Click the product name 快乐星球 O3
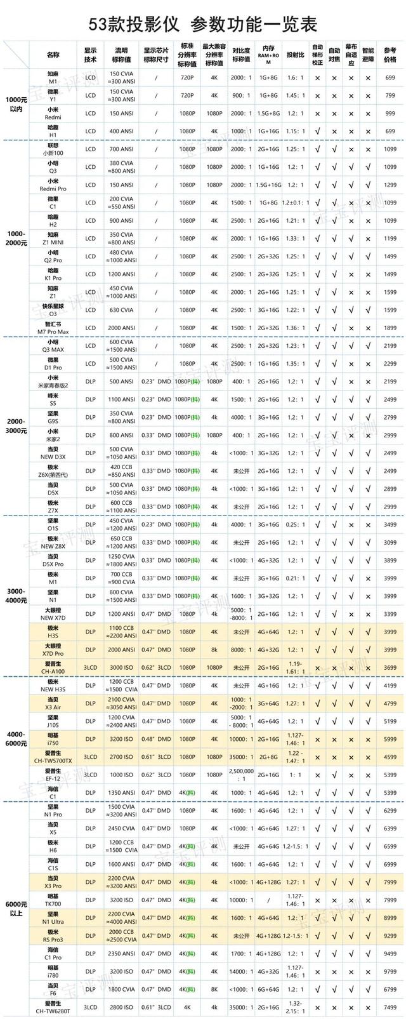This screenshot has width=406, height=1019. point(53,310)
